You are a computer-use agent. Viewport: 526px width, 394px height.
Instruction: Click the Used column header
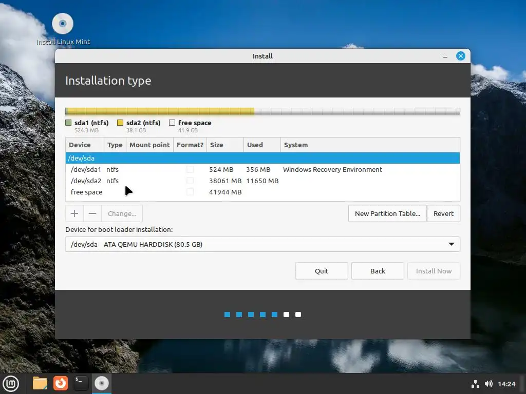262,145
